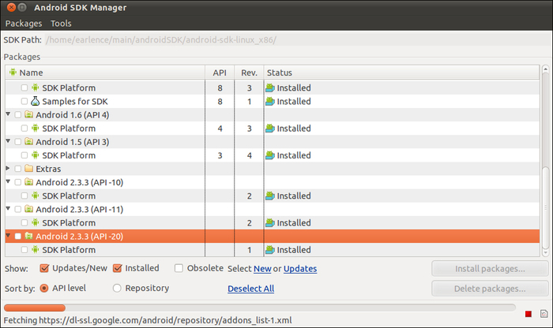The image size is (553, 328).
Task: Select New packages link
Action: [x=262, y=269]
